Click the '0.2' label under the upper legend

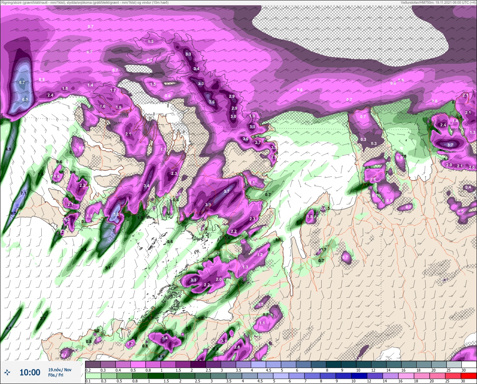click(x=88, y=370)
